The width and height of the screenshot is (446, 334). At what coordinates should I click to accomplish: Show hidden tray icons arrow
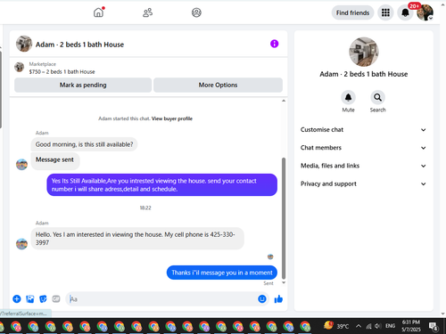(359, 326)
